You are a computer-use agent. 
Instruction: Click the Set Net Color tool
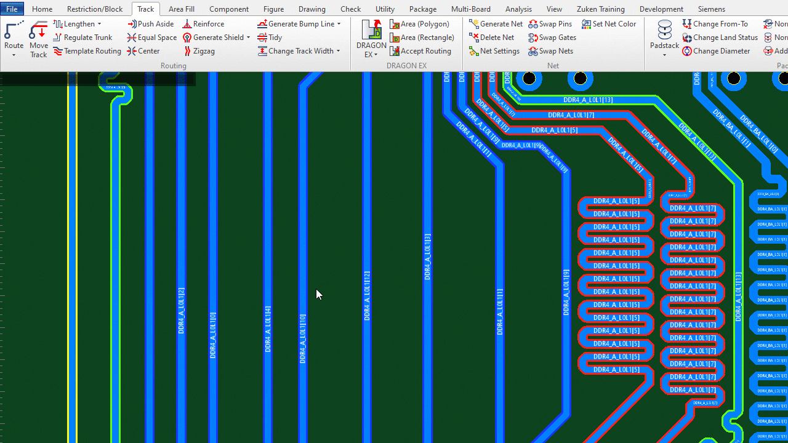coord(609,23)
